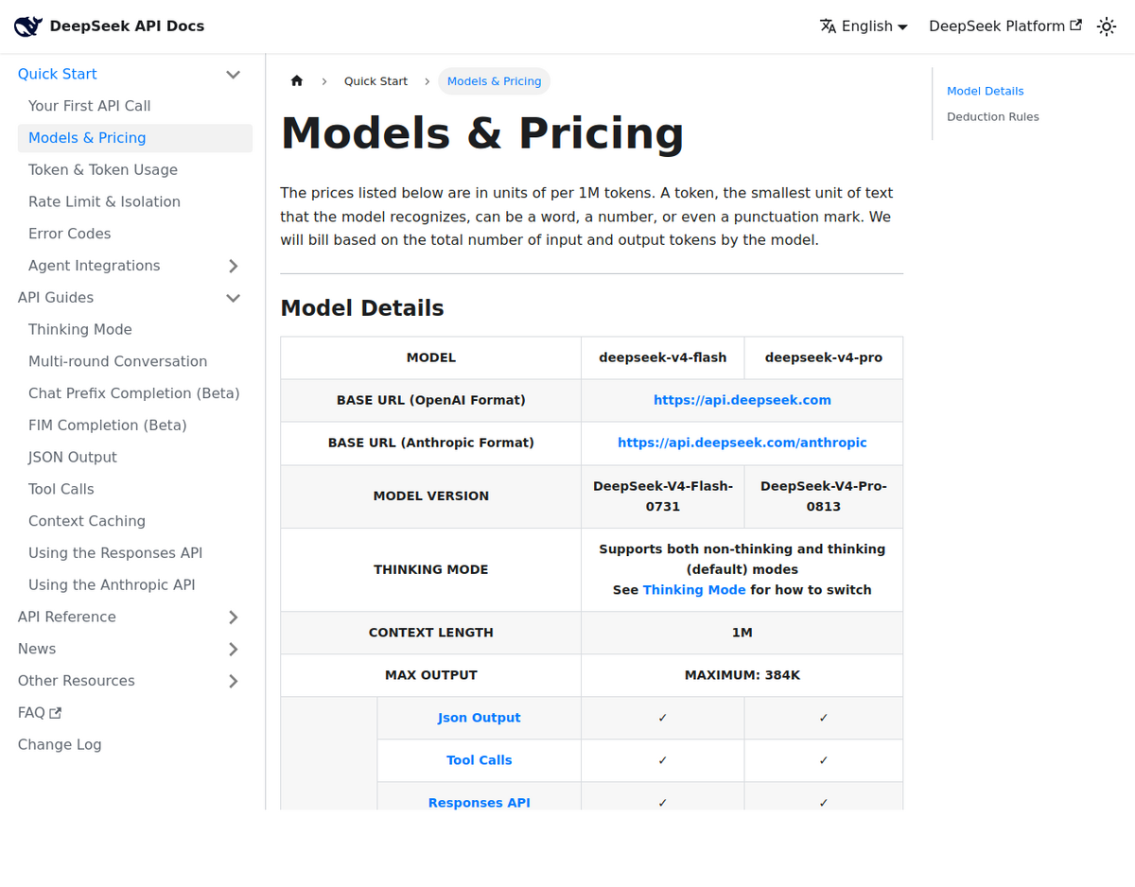
Task: Click API Reference sidebar label
Action: [67, 617]
